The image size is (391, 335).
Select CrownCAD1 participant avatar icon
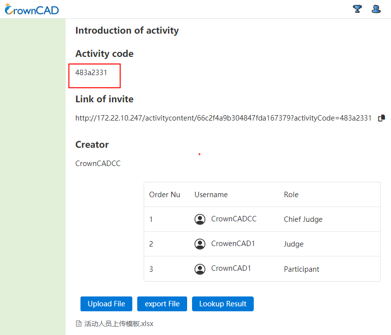[x=200, y=269]
